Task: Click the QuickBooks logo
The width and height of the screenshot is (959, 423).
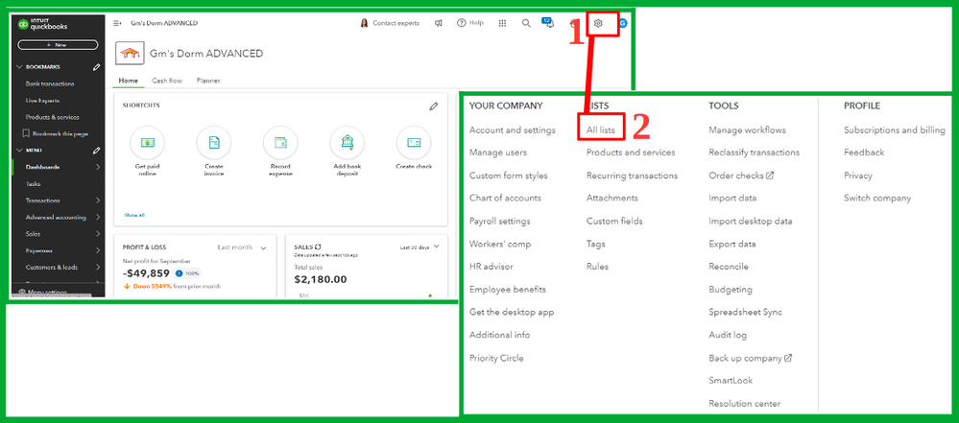Action: 42,25
